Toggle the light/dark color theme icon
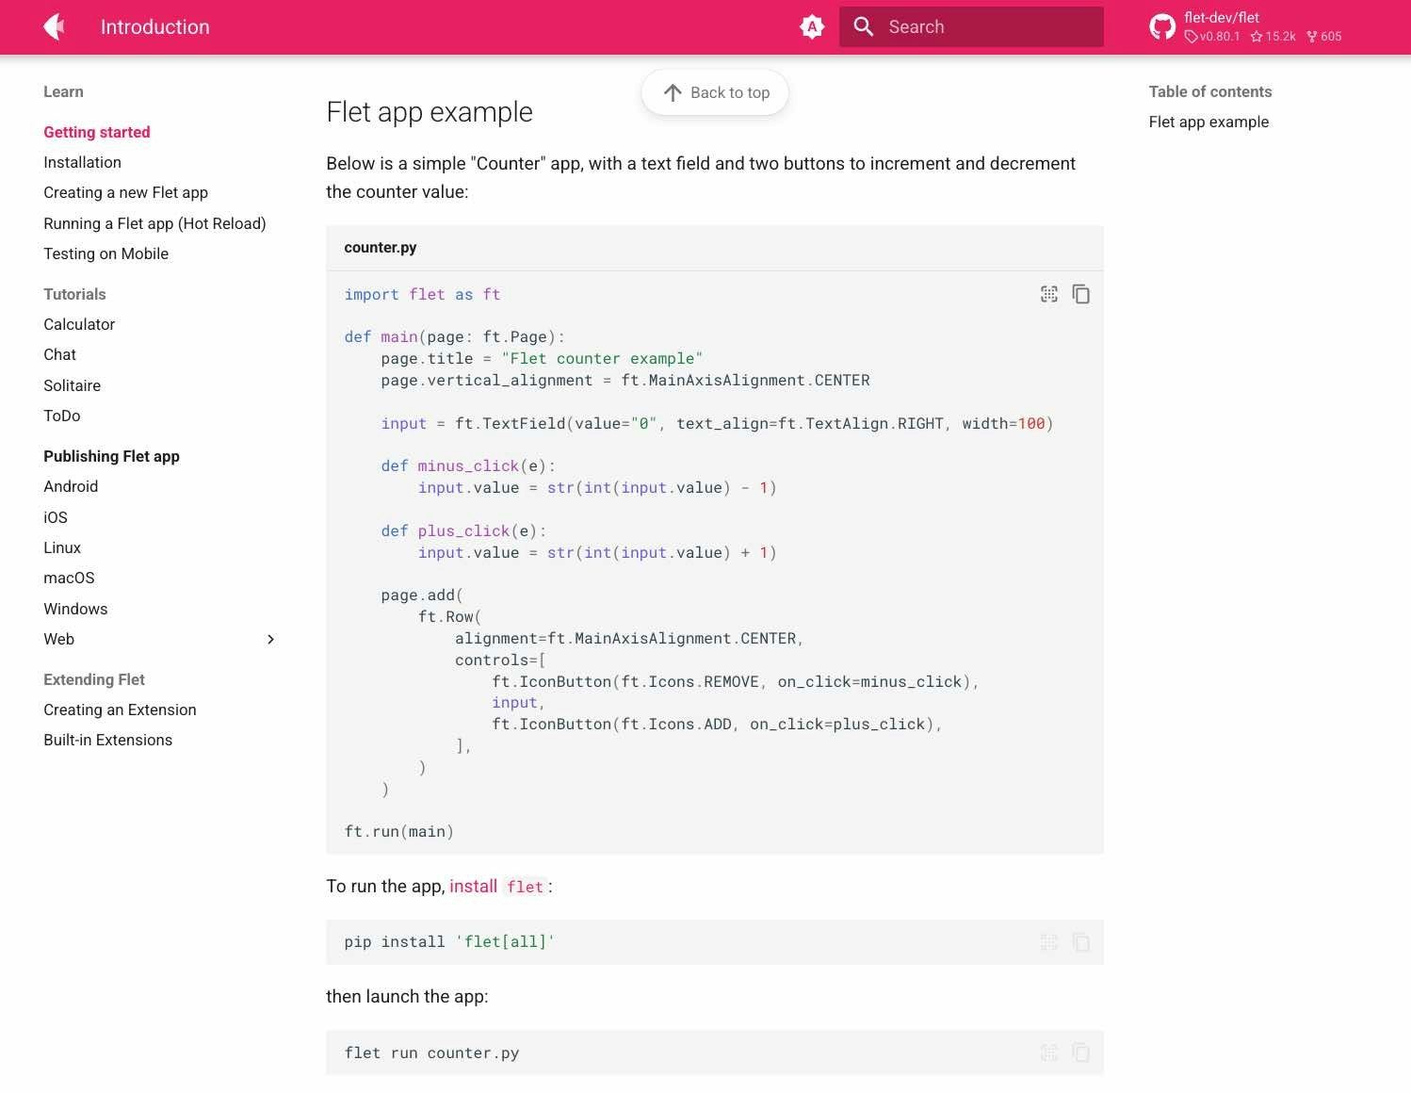This screenshot has height=1093, width=1411. (812, 26)
